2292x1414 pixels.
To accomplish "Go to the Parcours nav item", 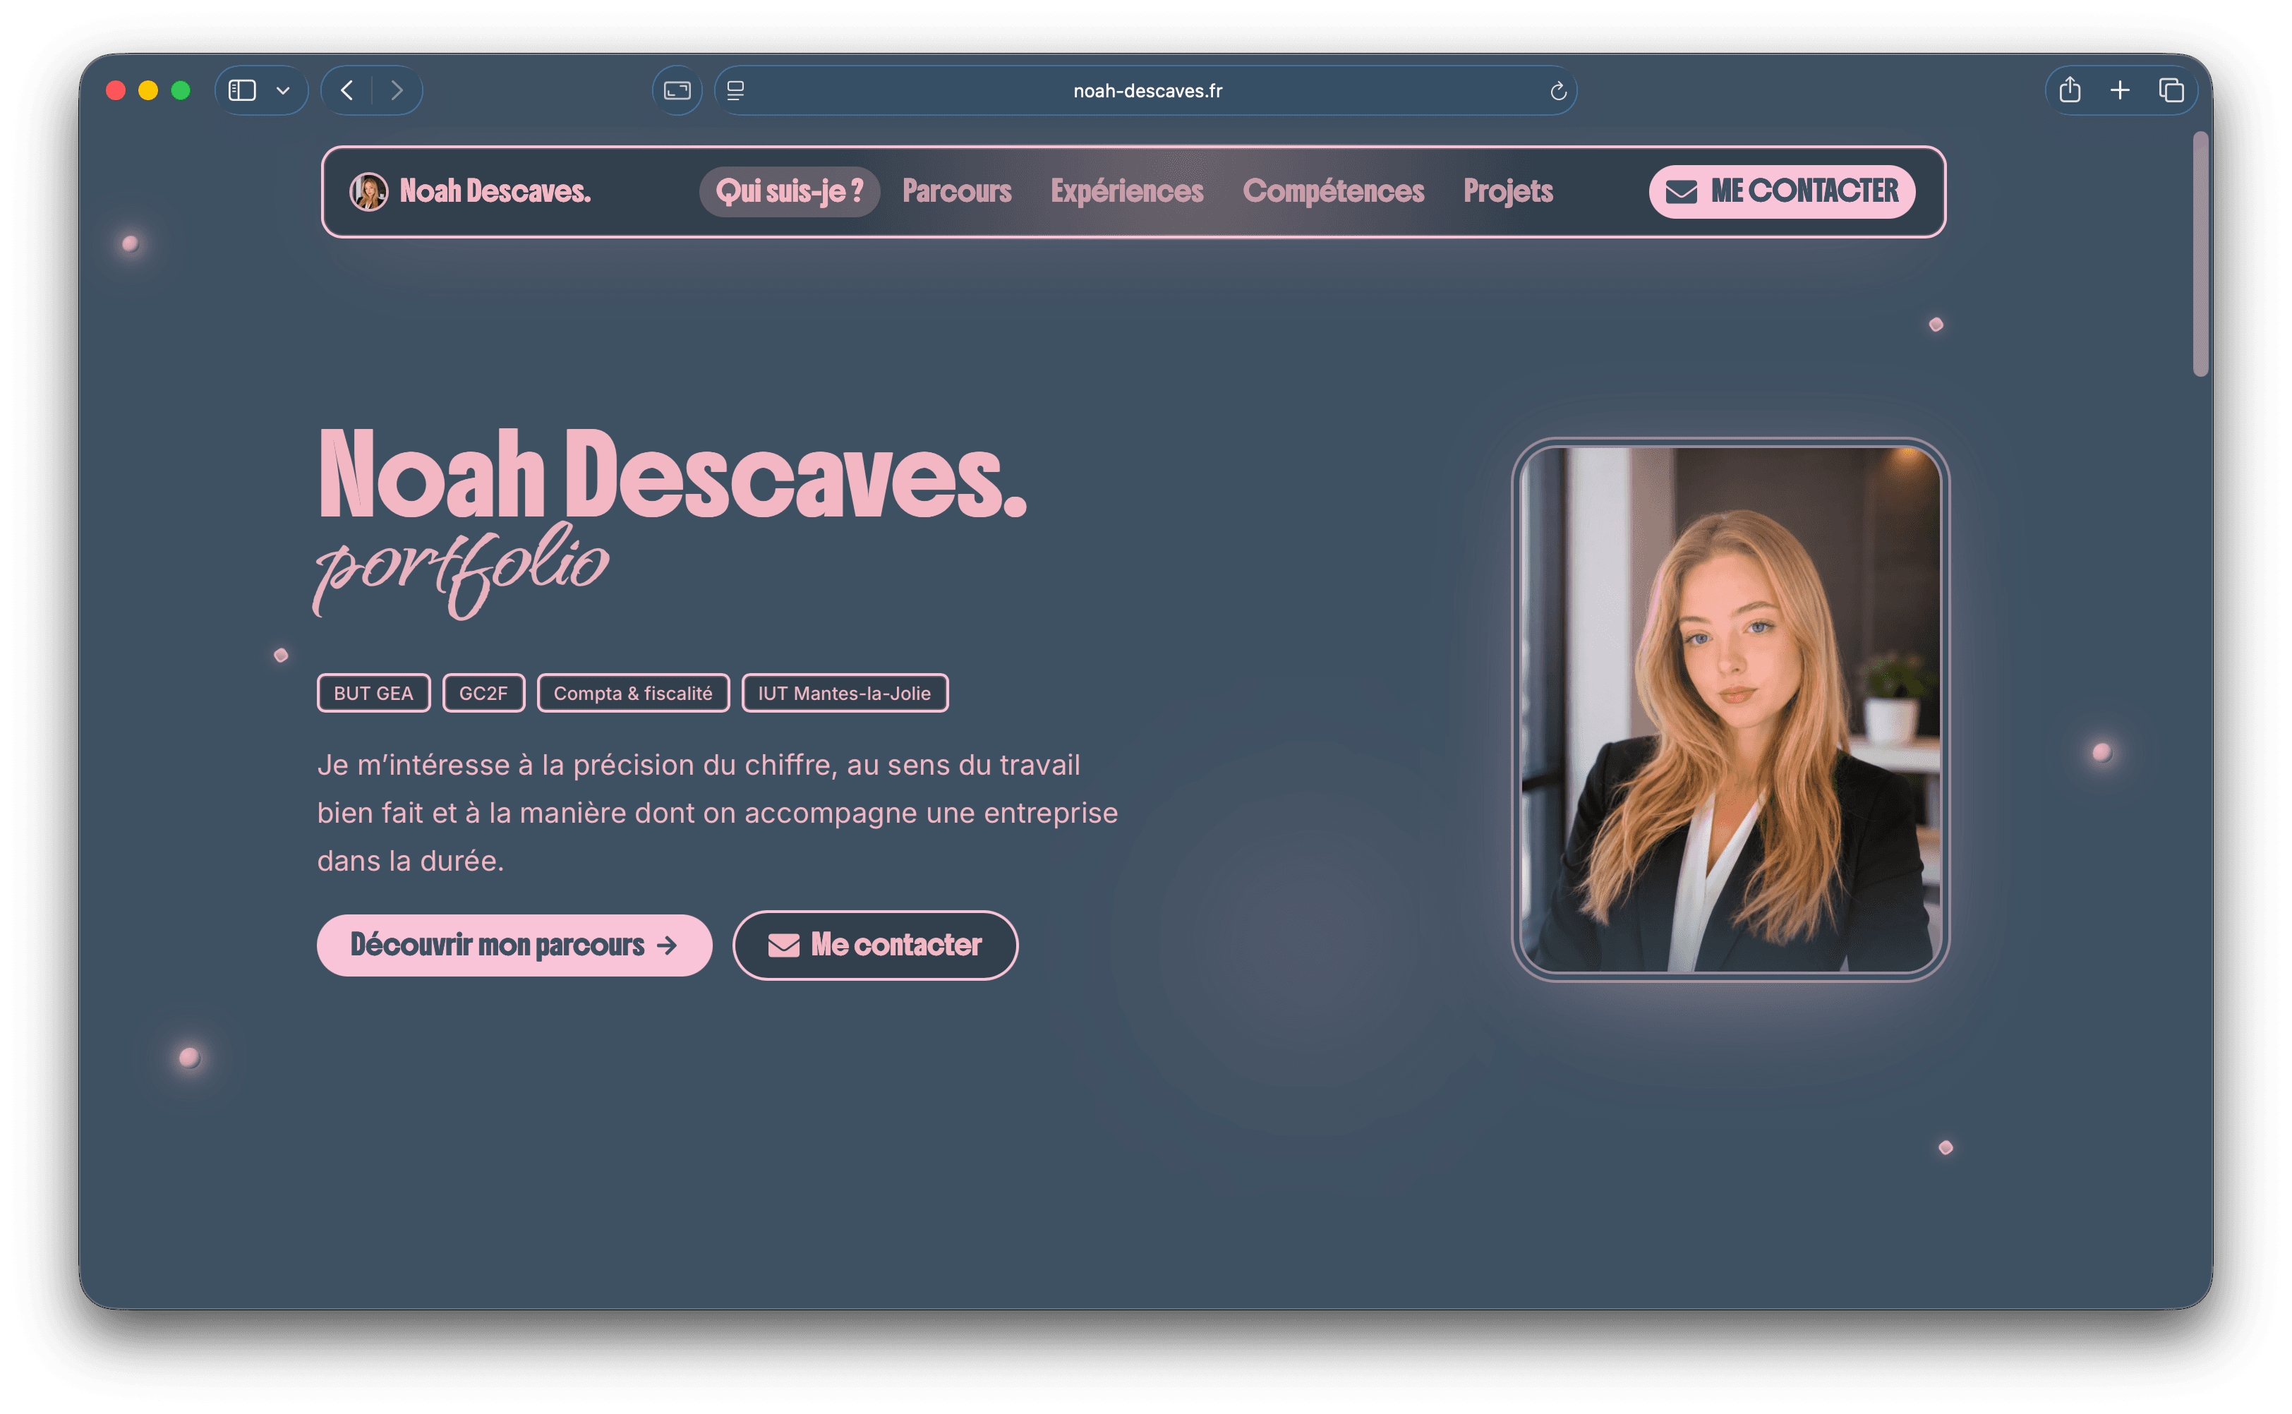I will (x=957, y=192).
